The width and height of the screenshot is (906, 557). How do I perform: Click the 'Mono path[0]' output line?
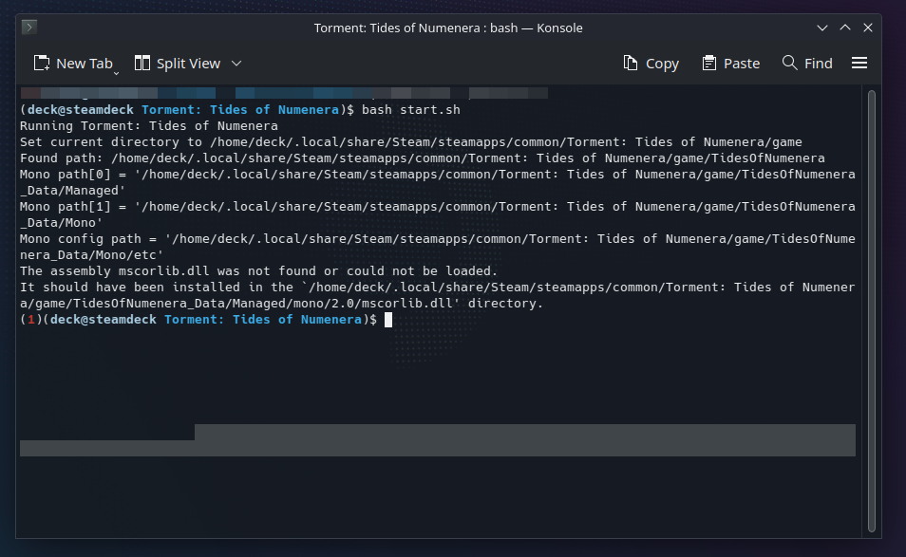point(438,182)
